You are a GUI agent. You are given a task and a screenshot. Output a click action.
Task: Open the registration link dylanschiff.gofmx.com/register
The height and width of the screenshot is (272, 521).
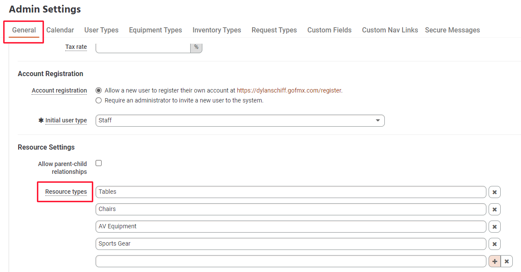(x=289, y=90)
